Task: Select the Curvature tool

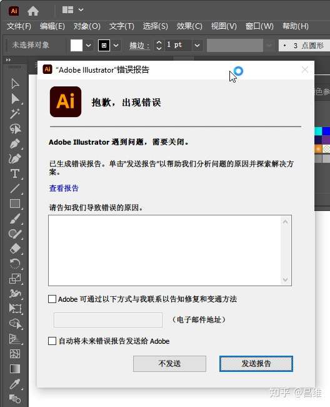Action: coord(15,158)
